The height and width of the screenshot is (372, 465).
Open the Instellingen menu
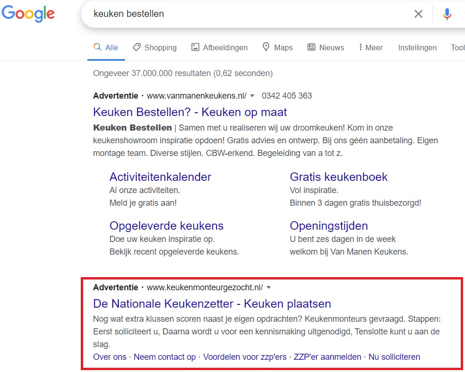(417, 47)
